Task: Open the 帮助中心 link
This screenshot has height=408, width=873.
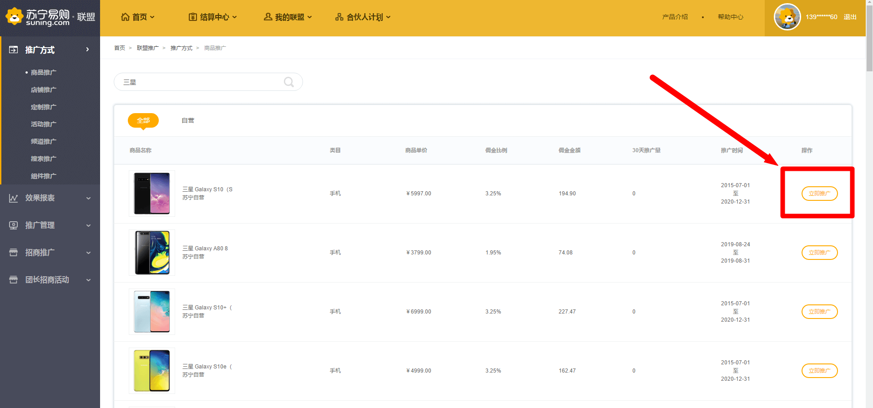Action: click(x=731, y=17)
